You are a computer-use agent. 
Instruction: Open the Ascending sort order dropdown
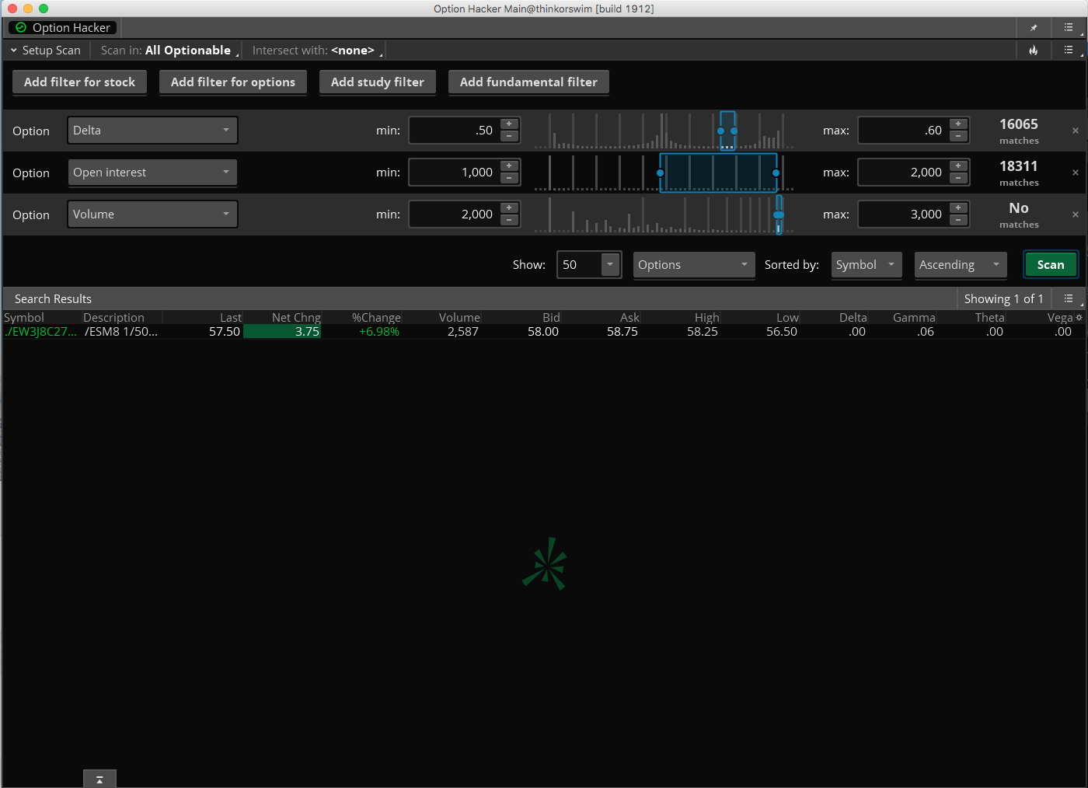[961, 265]
